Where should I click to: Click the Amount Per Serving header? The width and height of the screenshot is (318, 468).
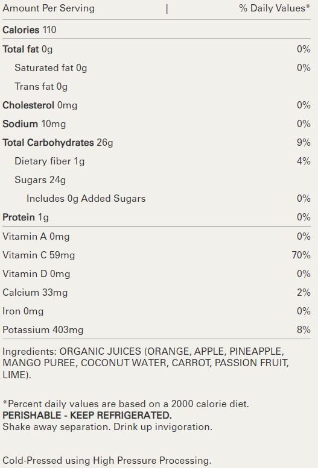point(48,8)
